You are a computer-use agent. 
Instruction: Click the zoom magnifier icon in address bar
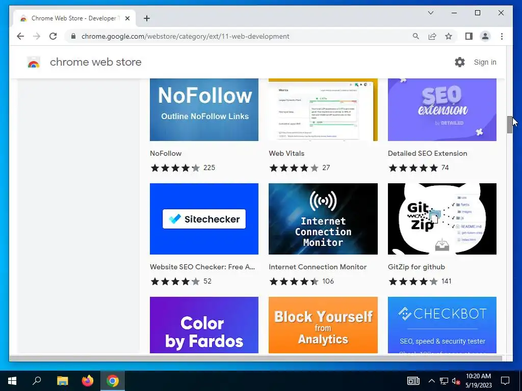coord(416,36)
